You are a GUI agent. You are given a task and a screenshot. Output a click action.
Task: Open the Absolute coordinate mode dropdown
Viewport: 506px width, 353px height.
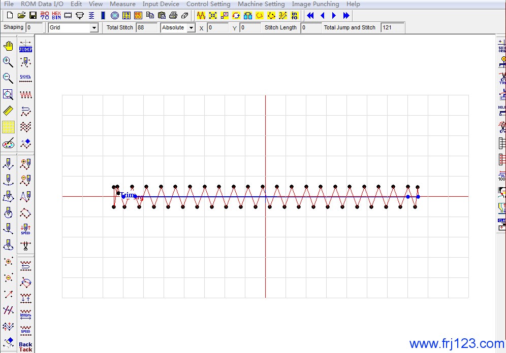[x=191, y=28]
